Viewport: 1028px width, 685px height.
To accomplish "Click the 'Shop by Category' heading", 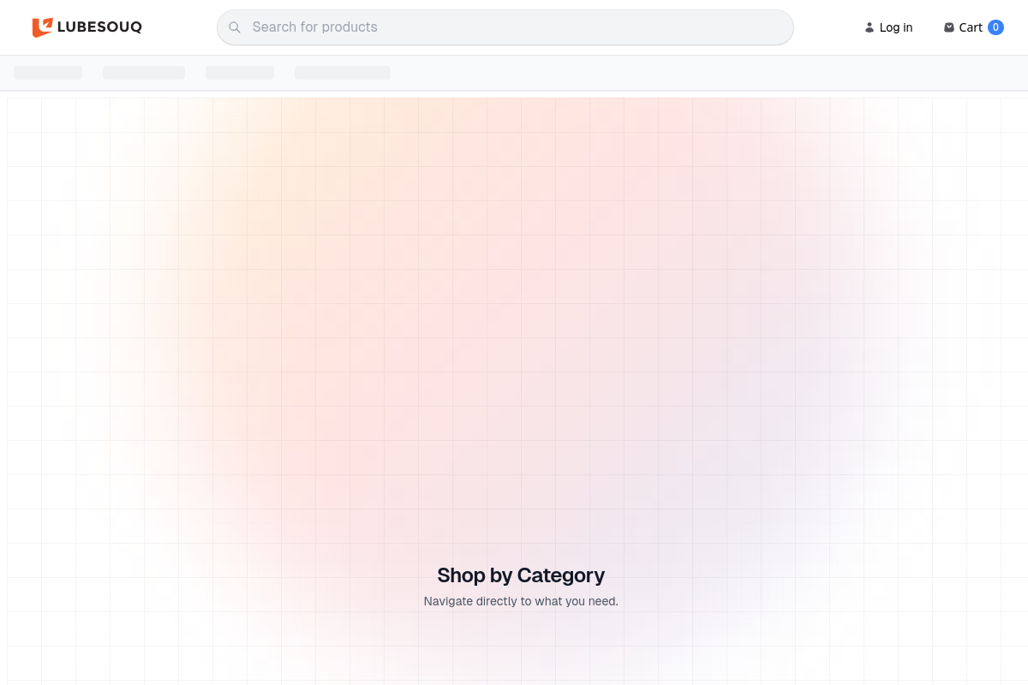I will pyautogui.click(x=520, y=575).
